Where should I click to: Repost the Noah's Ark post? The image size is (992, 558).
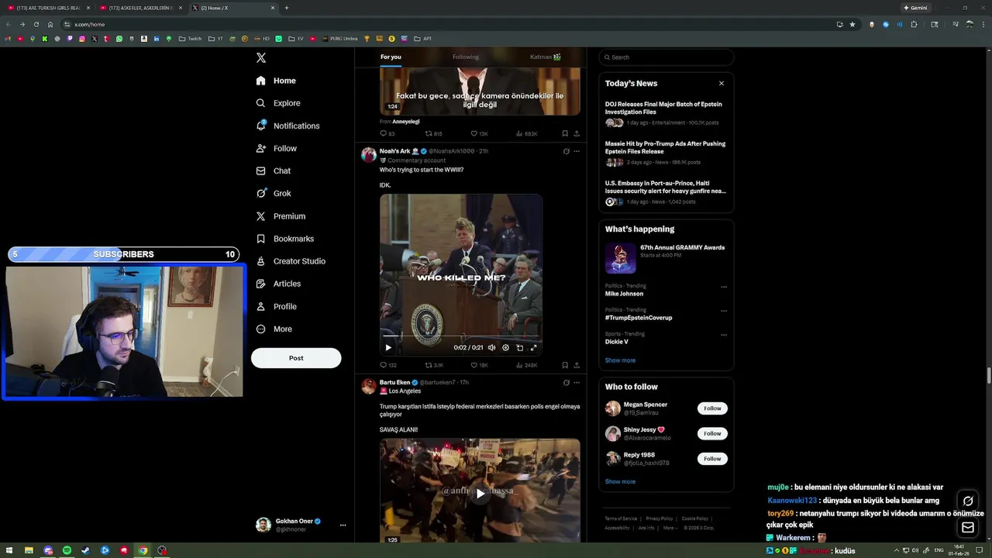[434, 365]
